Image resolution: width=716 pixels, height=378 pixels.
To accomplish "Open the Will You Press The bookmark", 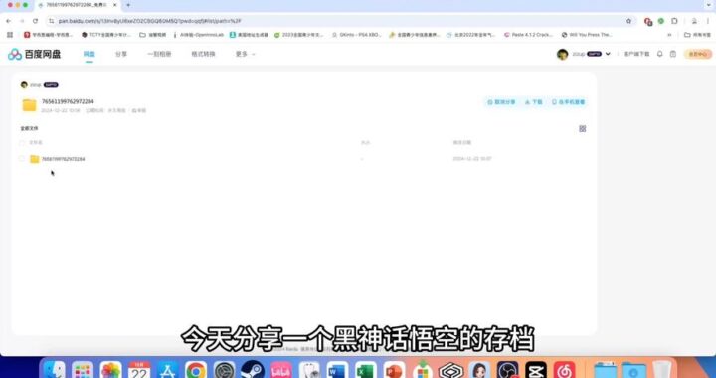I will pyautogui.click(x=587, y=35).
